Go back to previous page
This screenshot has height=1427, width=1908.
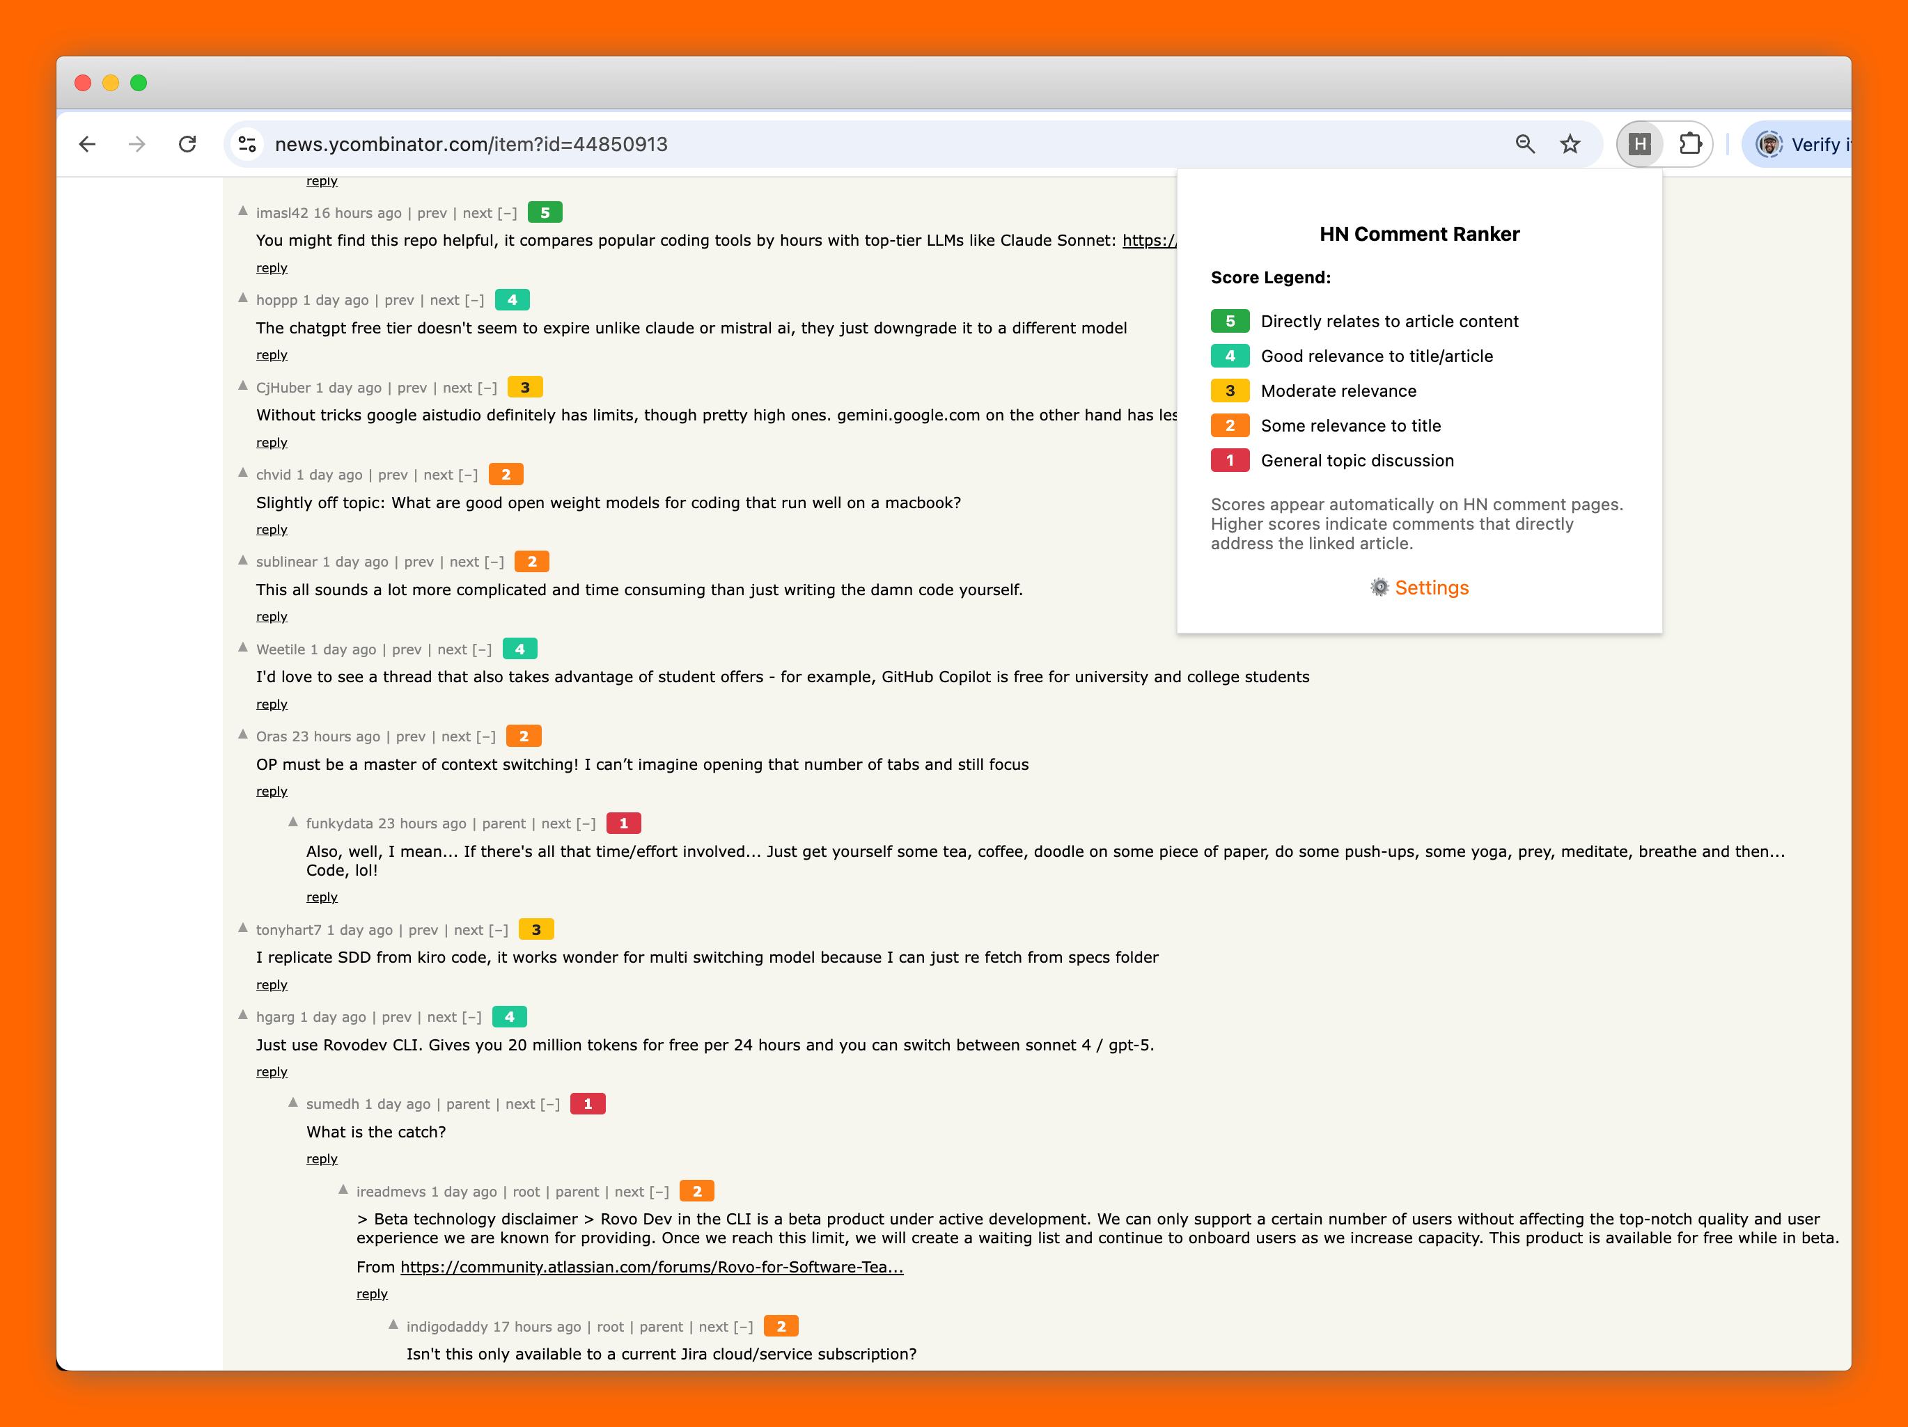pos(87,144)
